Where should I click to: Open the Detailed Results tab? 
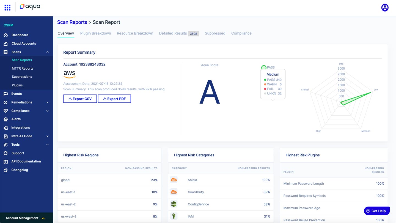(x=173, y=33)
